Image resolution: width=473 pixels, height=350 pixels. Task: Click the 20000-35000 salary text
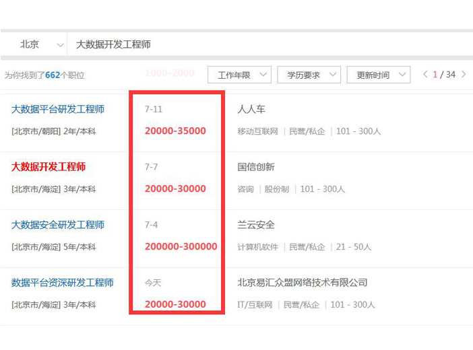point(175,131)
